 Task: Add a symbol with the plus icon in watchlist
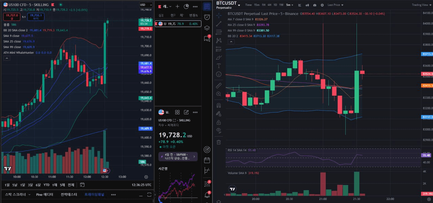point(177,6)
